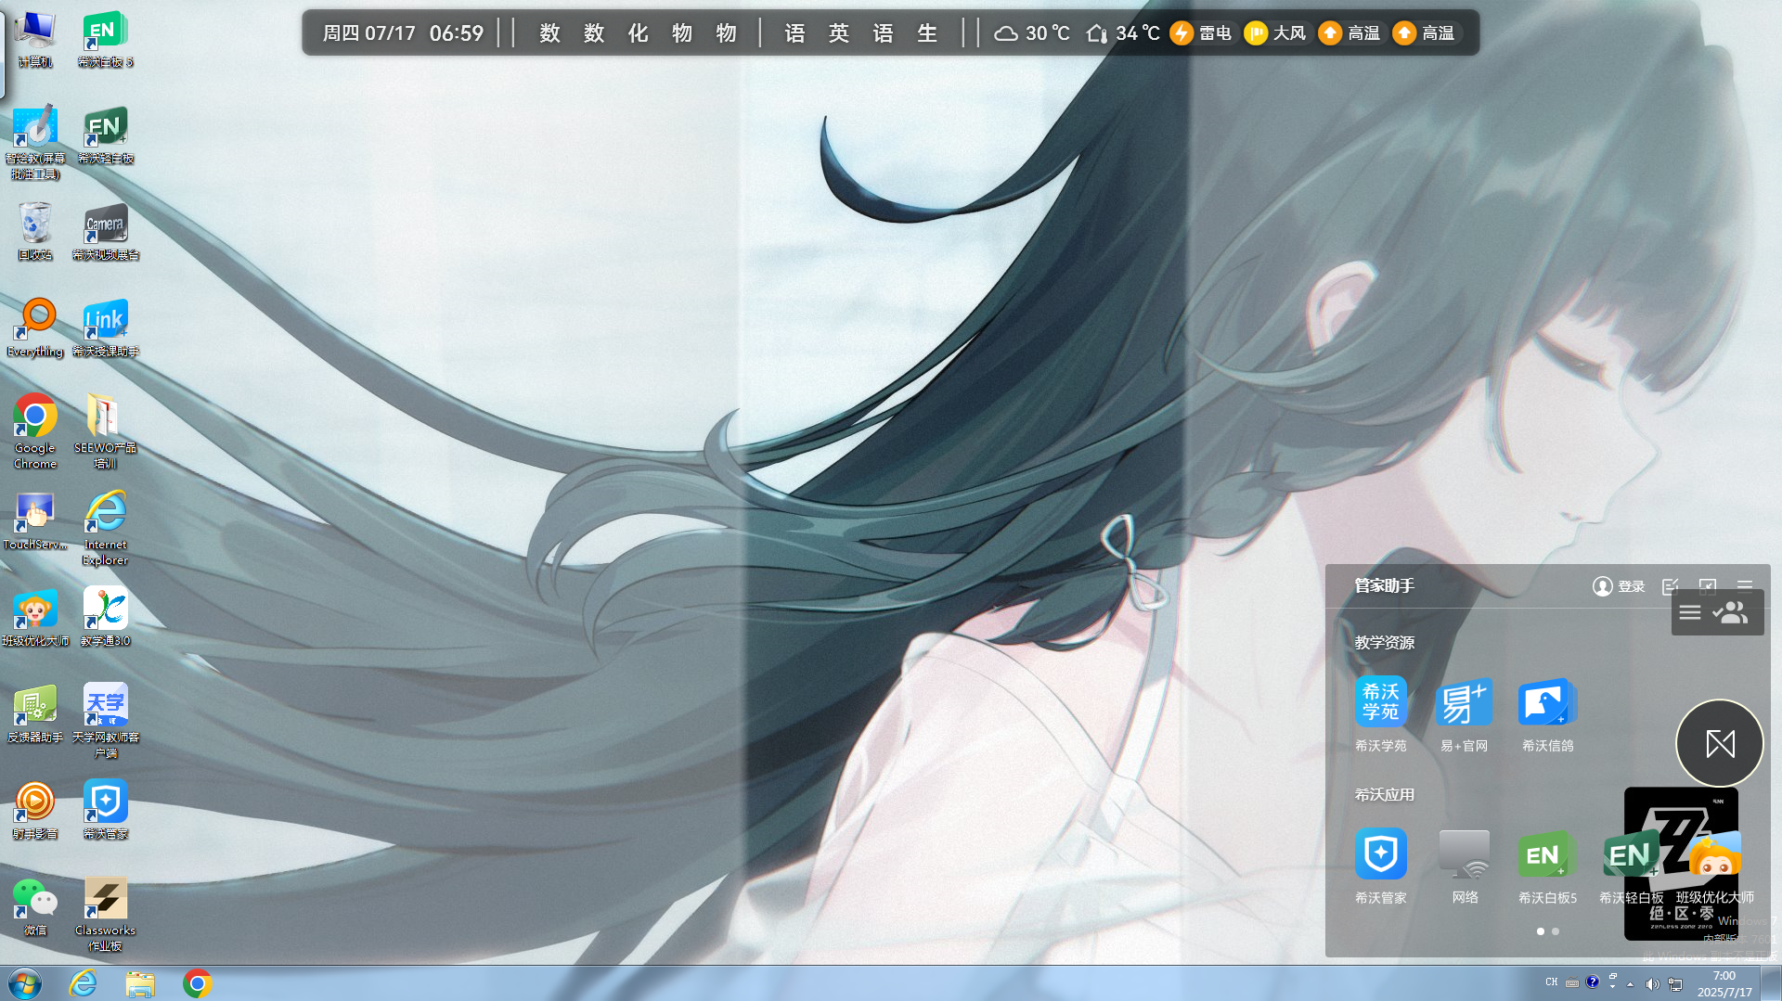Click the 30 ℃ outdoor weather reading
Screen dimensions: 1782x1001
1032,33
